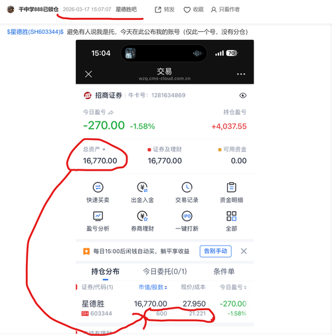Open the 快速买卖 quick trade icon
The image size is (332, 336).
coord(98,187)
